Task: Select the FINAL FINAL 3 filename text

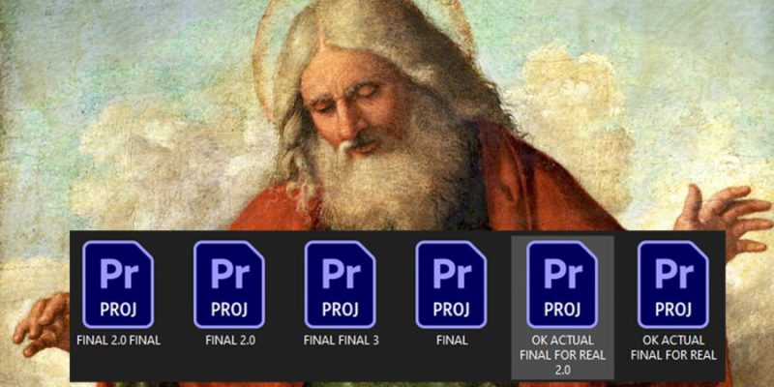Action: click(342, 341)
